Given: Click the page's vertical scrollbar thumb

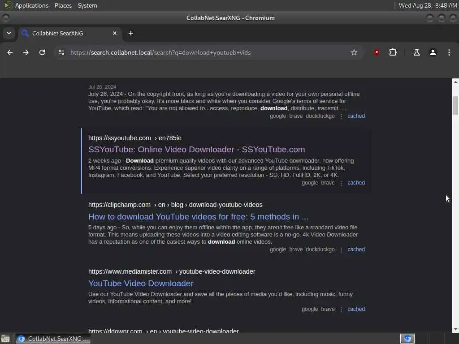Looking at the screenshot, I should point(455,105).
